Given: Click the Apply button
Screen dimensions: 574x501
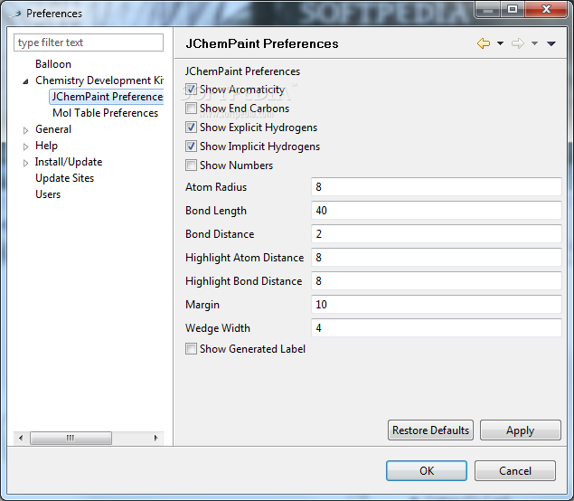Looking at the screenshot, I should 520,430.
